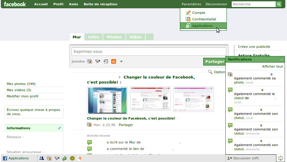The height and width of the screenshot is (162, 287).
Task: Switch to the Infos tab
Action: tap(94, 37)
